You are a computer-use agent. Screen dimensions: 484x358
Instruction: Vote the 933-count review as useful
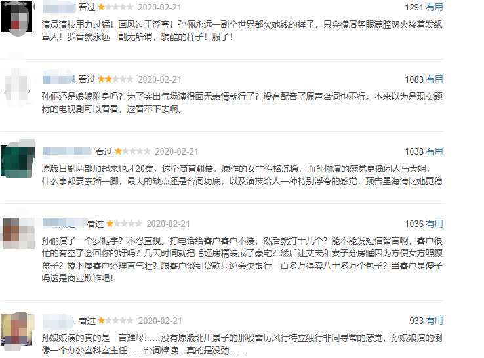click(434, 321)
